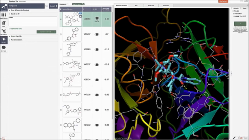Click the Search for Compounds button
Screen dimensions: 249x140
(46, 32)
